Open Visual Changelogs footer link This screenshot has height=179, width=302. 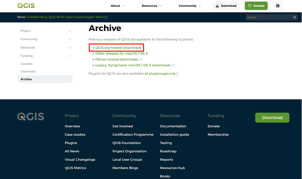[x=80, y=159]
